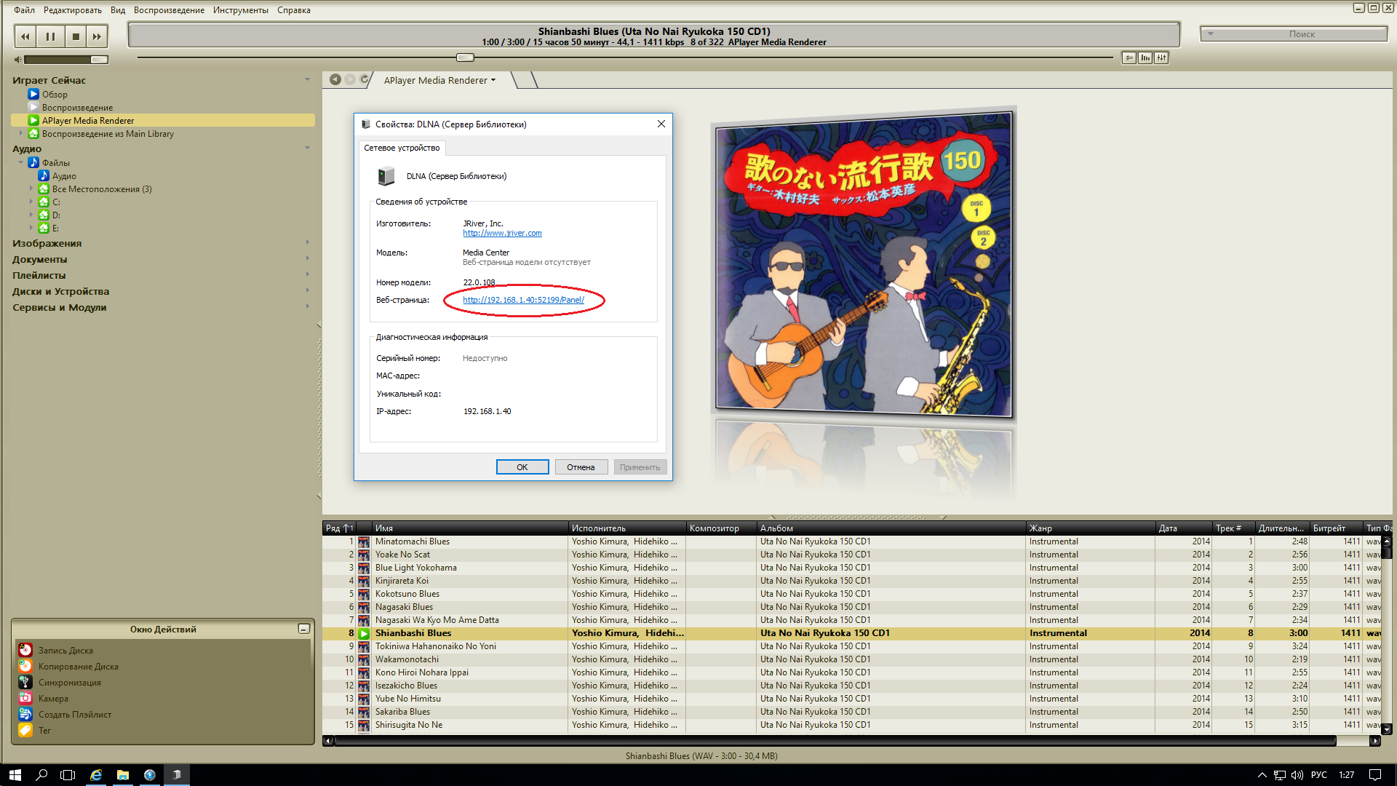
Task: Click the Windows Start button
Action: click(15, 775)
